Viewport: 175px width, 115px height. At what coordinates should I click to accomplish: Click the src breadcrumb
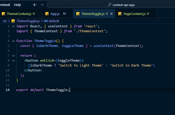pos(5,21)
